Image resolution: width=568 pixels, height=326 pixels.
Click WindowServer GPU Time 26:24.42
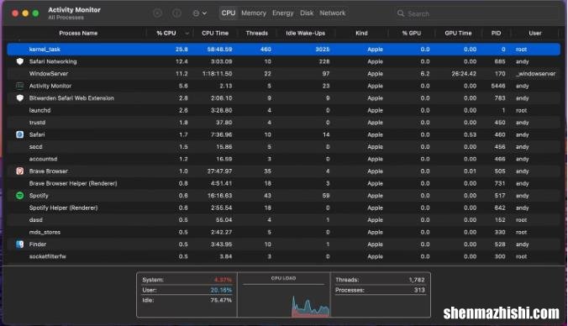click(x=464, y=74)
